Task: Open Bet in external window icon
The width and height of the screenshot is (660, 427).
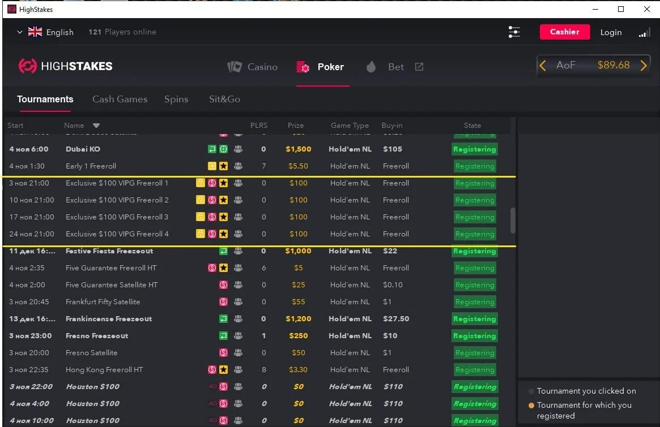Action: (x=419, y=67)
